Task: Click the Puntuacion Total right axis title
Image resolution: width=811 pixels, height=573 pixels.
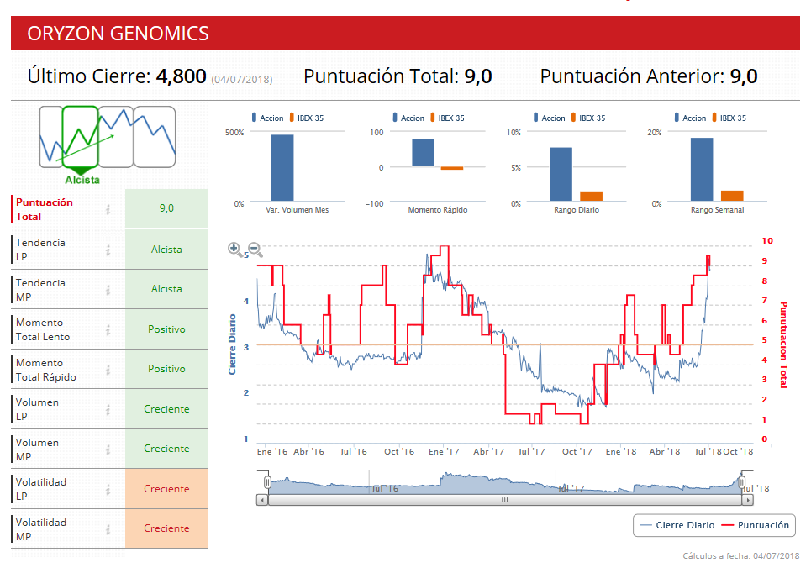Action: [783, 344]
